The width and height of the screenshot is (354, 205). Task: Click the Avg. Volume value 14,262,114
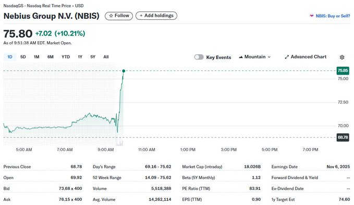click(160, 199)
